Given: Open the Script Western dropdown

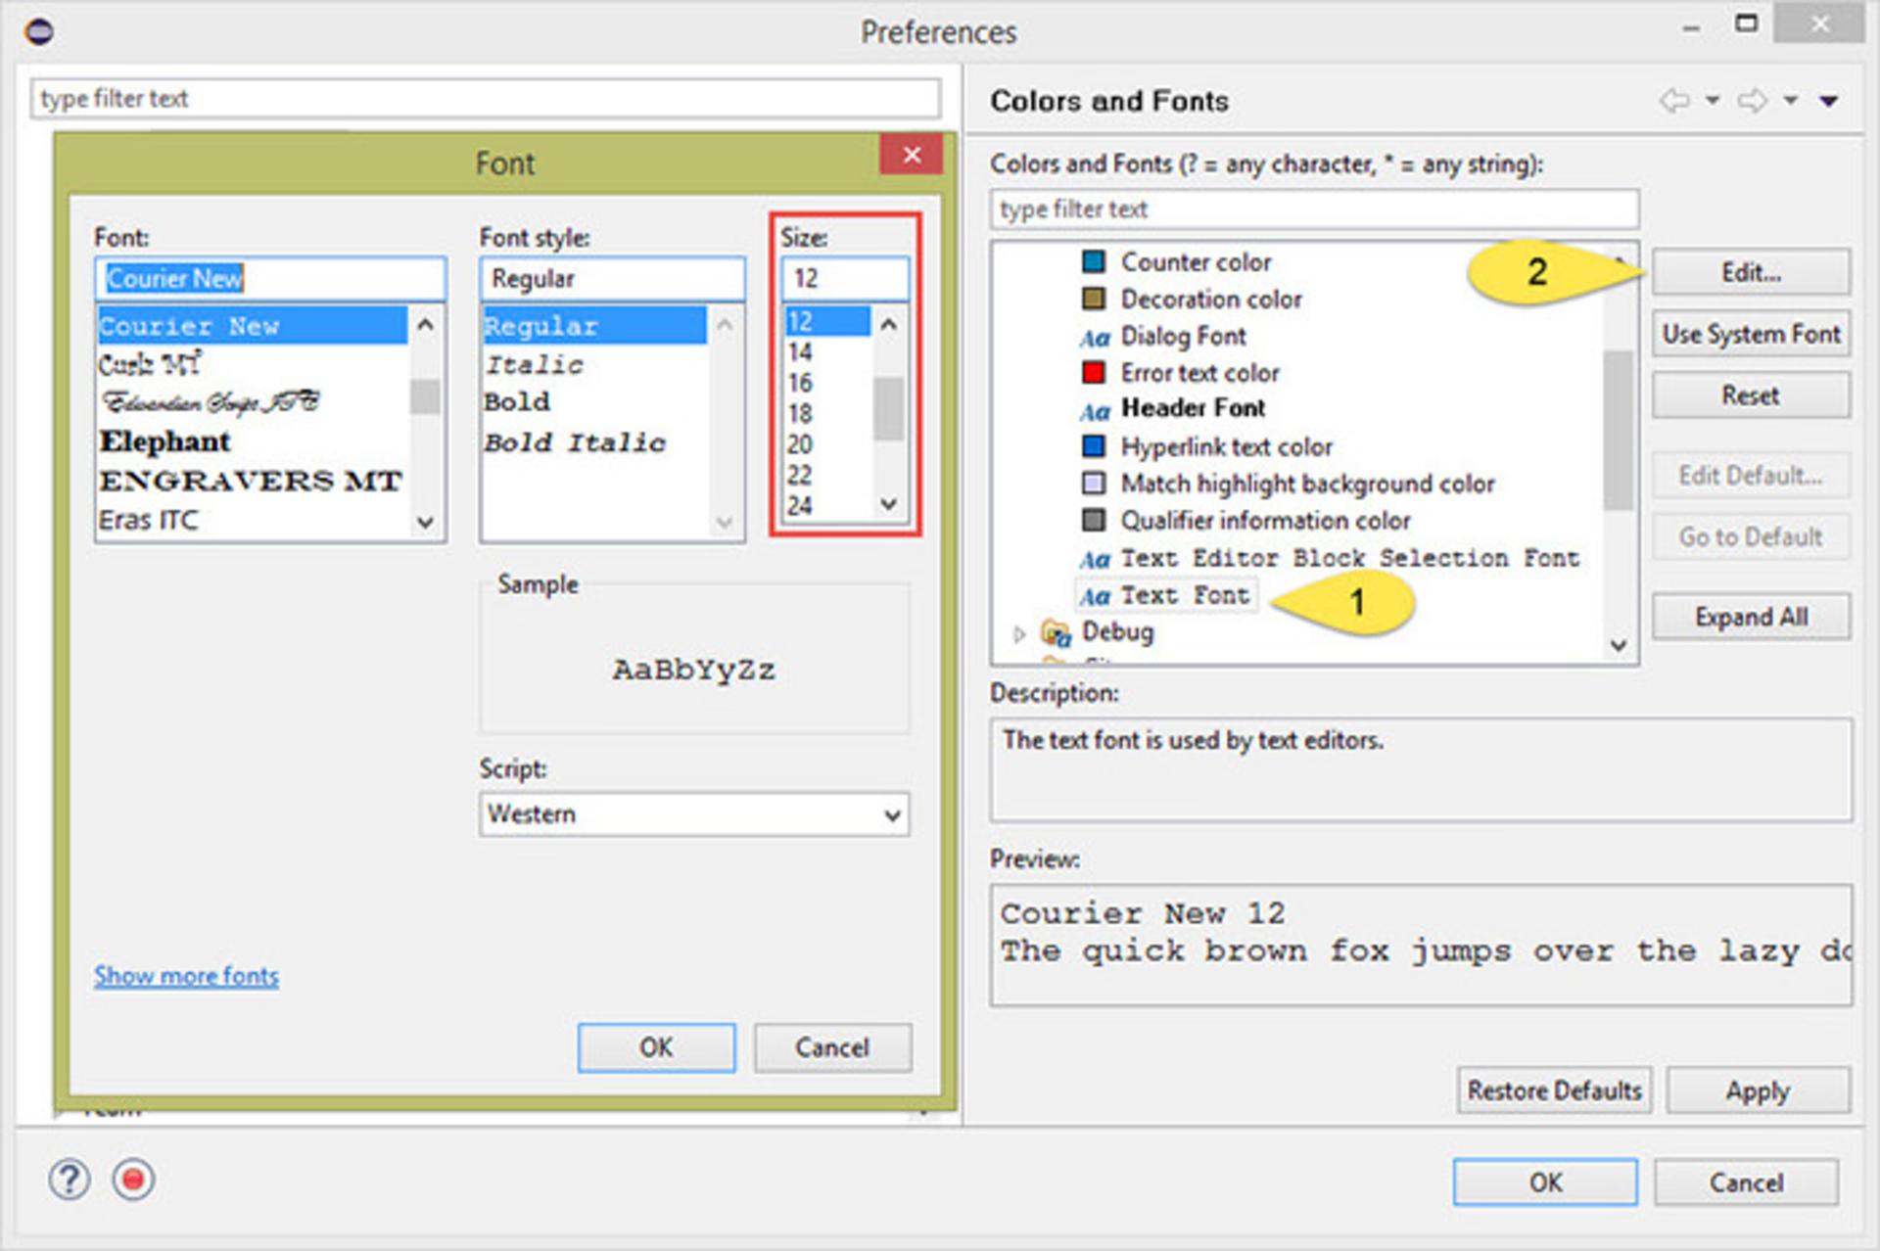Looking at the screenshot, I should pos(694,814).
